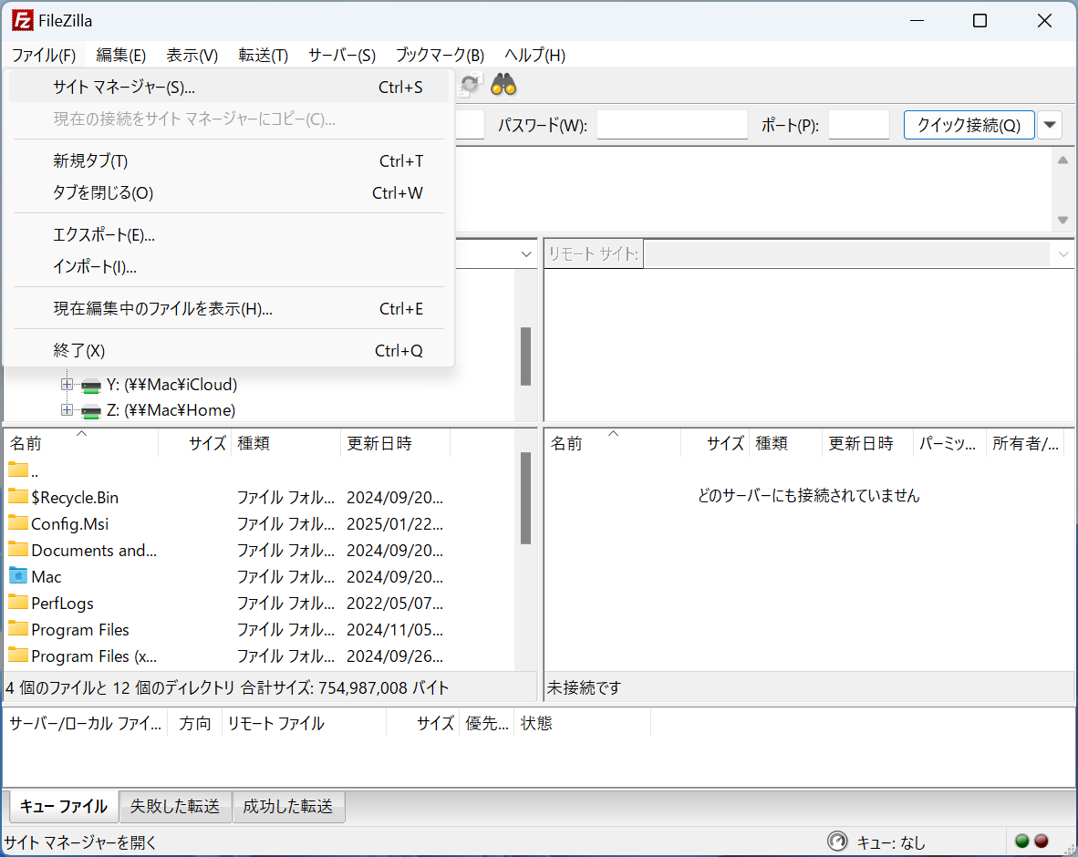
Task: Click the File (ファイル) menu header
Action: [x=43, y=55]
